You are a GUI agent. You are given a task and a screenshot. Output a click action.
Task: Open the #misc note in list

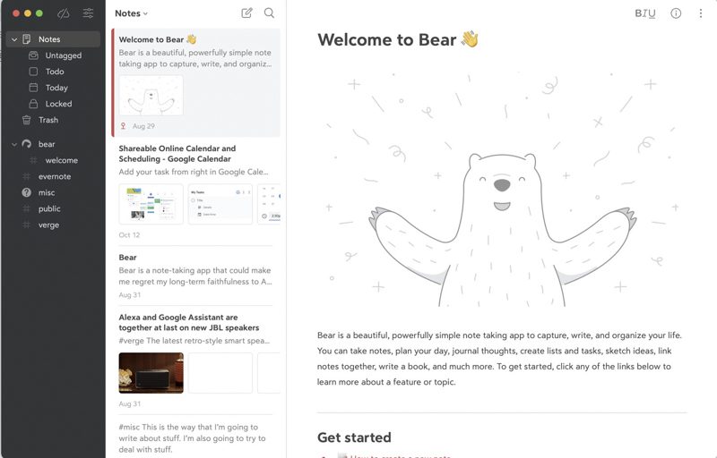(x=196, y=438)
